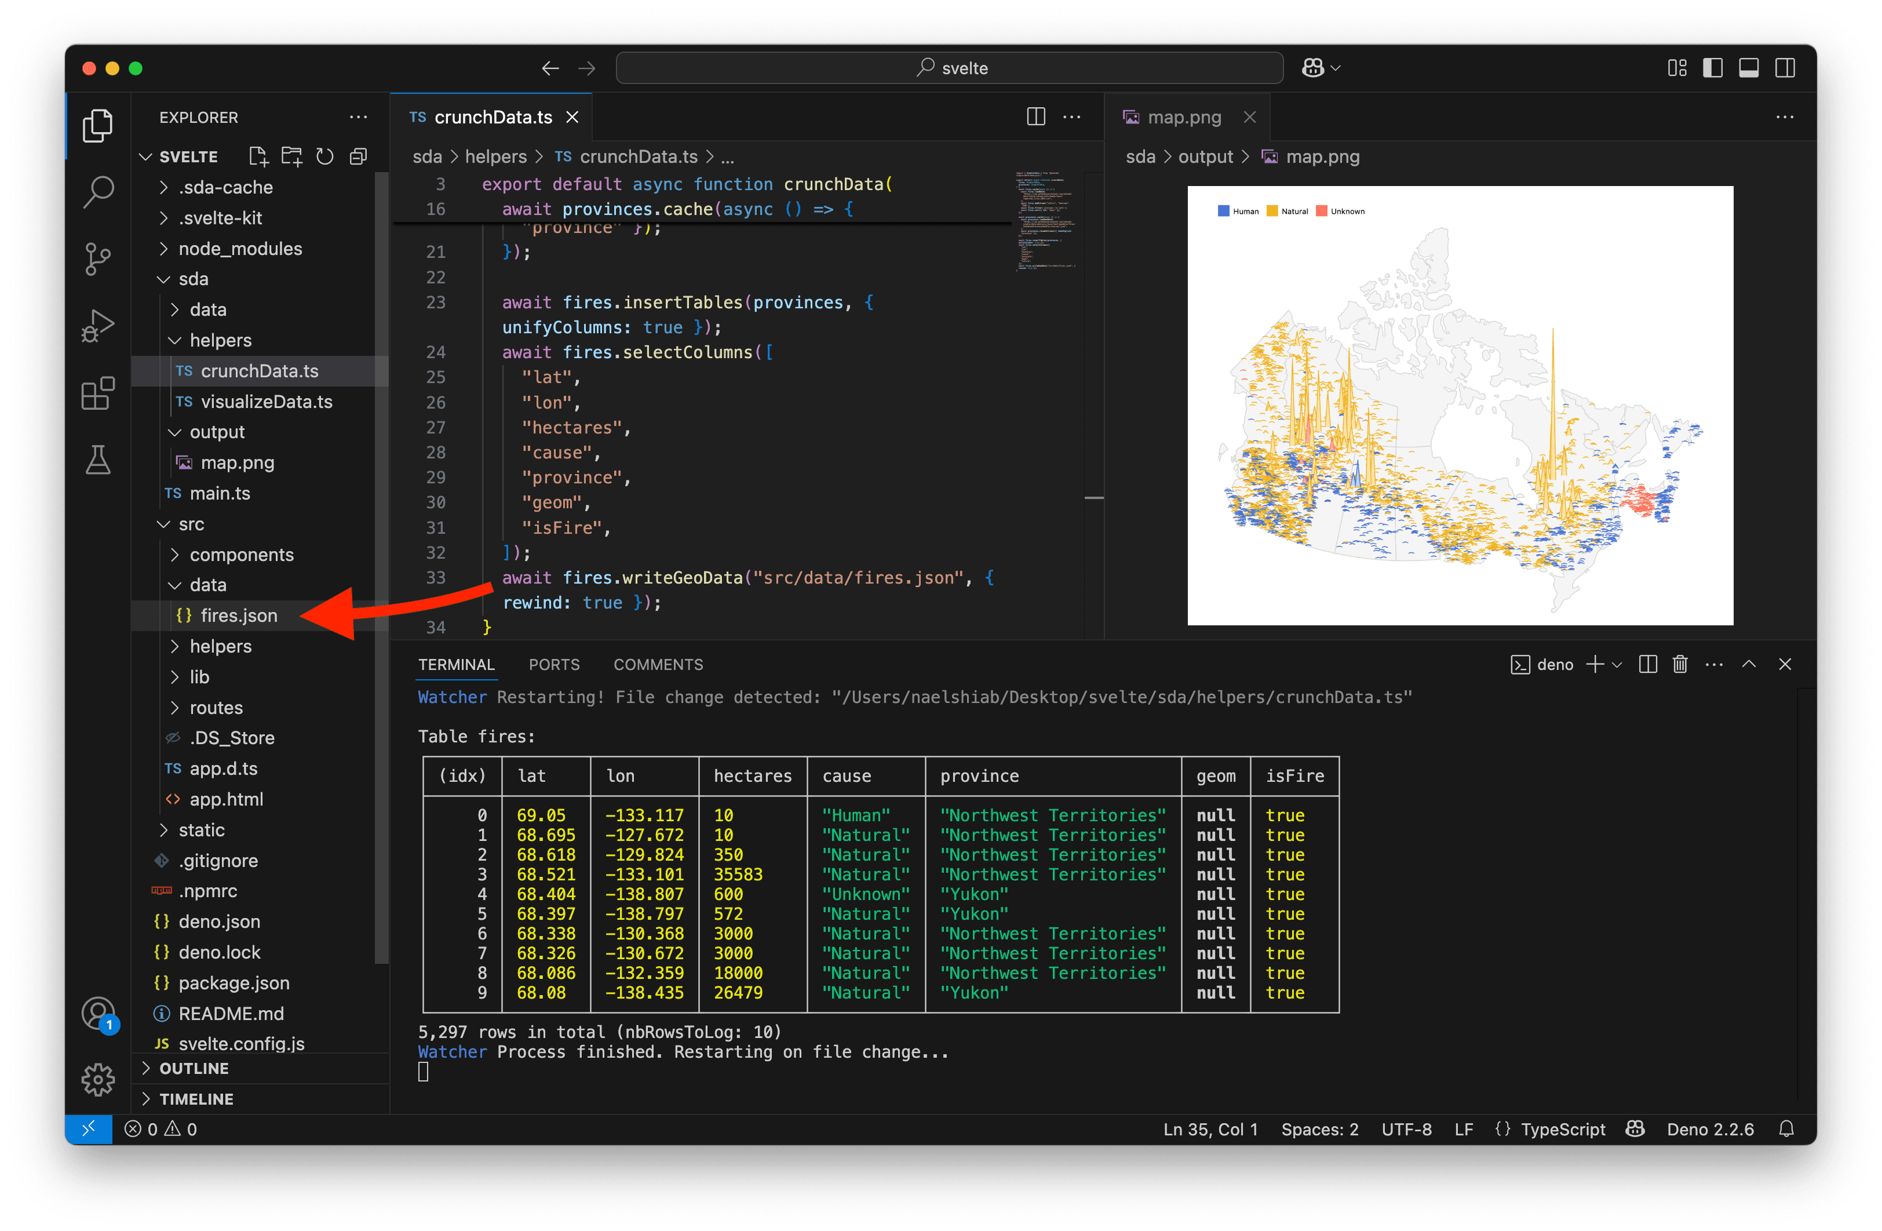Viewport: 1882px width, 1231px height.
Task: Click New File icon in Explorer
Action: click(258, 156)
